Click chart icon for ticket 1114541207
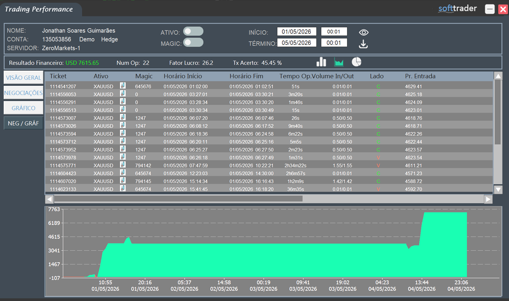 coord(123,86)
